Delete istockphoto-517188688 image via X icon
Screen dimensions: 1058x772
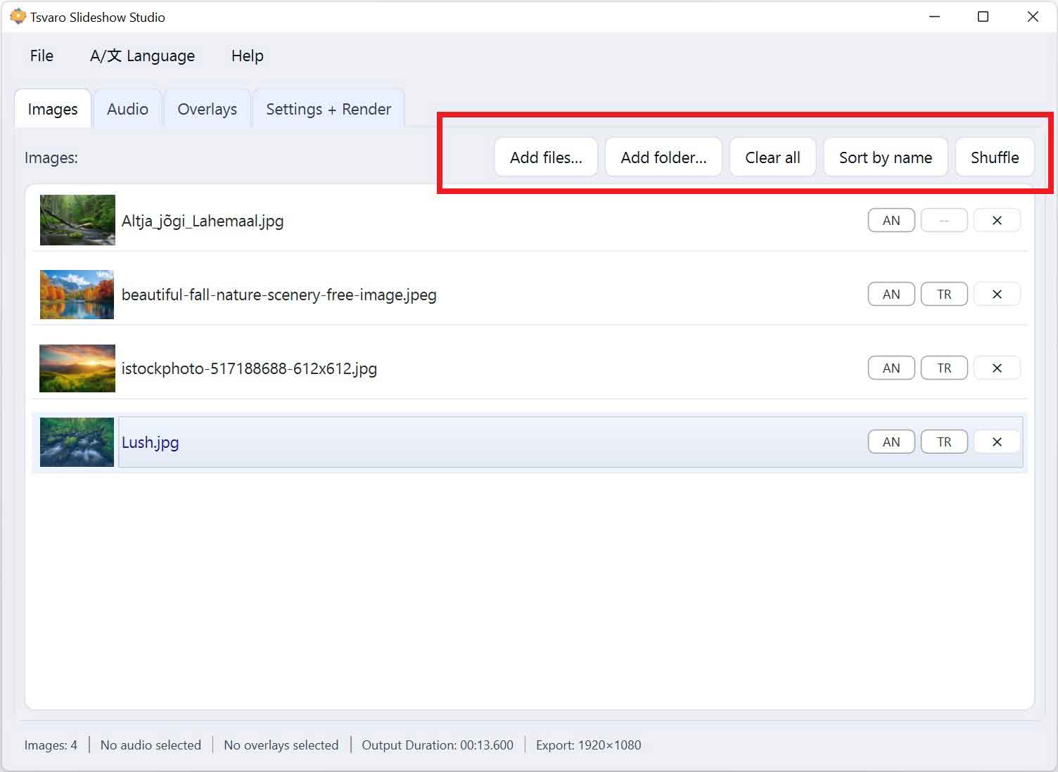[x=997, y=368]
